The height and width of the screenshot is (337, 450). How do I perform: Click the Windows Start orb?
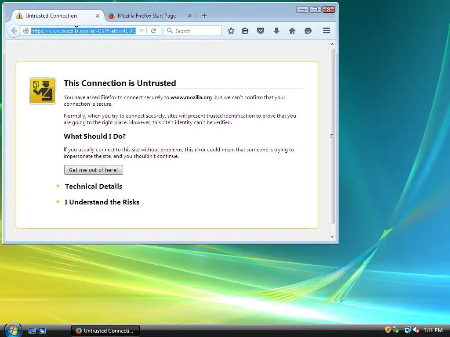click(x=13, y=330)
